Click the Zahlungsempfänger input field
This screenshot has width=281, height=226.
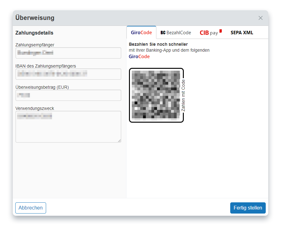68,53
